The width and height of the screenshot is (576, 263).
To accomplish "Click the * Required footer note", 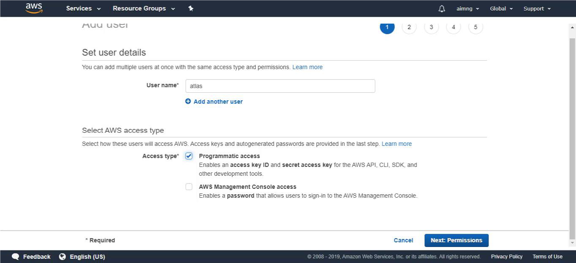I will coord(100,240).
